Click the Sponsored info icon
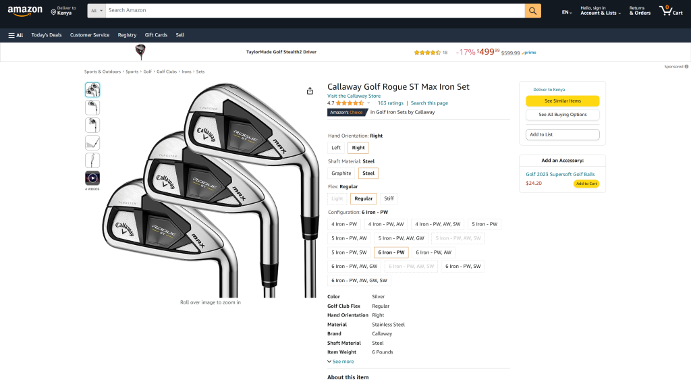691x384 pixels. (686, 67)
